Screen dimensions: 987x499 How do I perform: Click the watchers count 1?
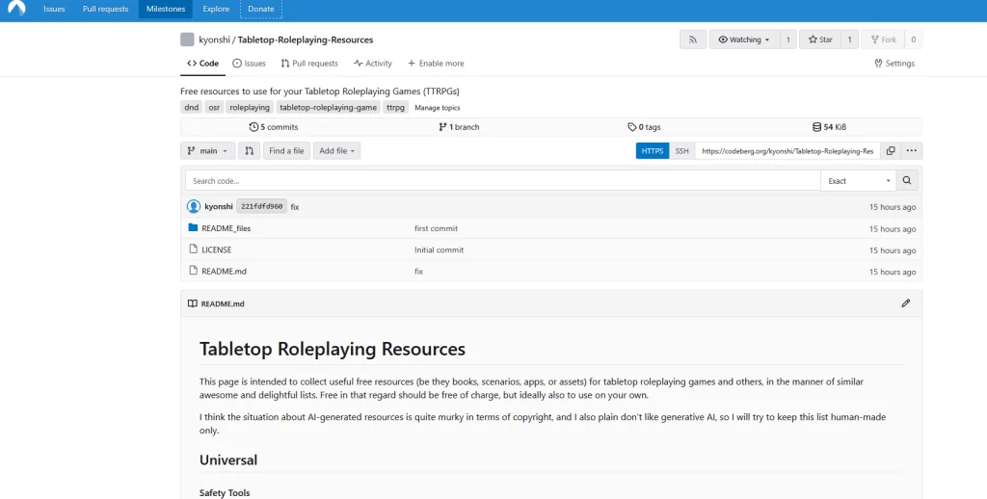788,39
